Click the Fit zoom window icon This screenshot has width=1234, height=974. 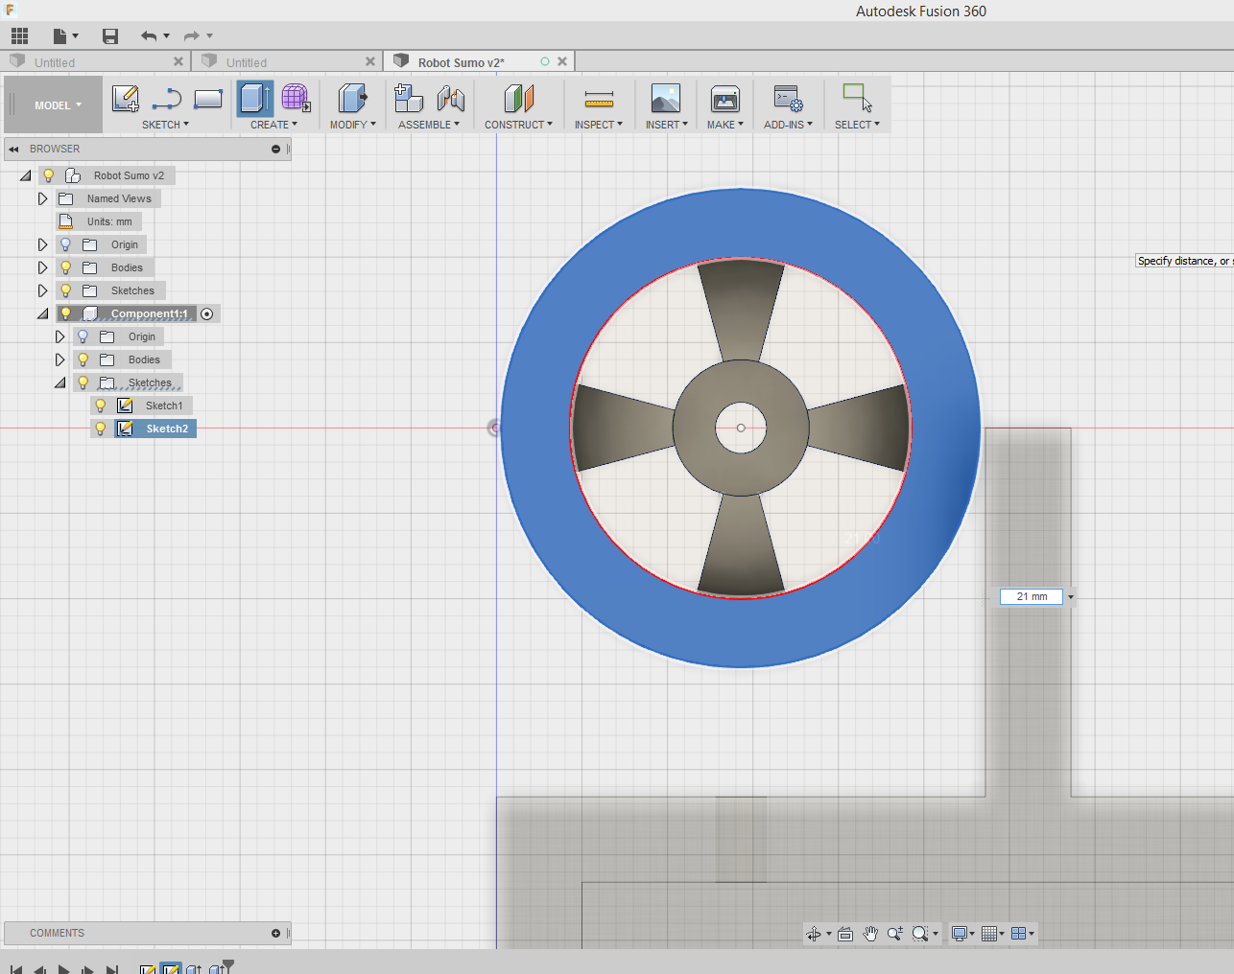coord(921,934)
